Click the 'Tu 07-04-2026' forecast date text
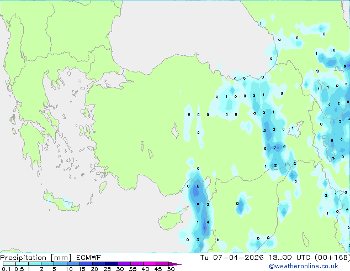The height and width of the screenshot is (271, 350). coord(232,257)
